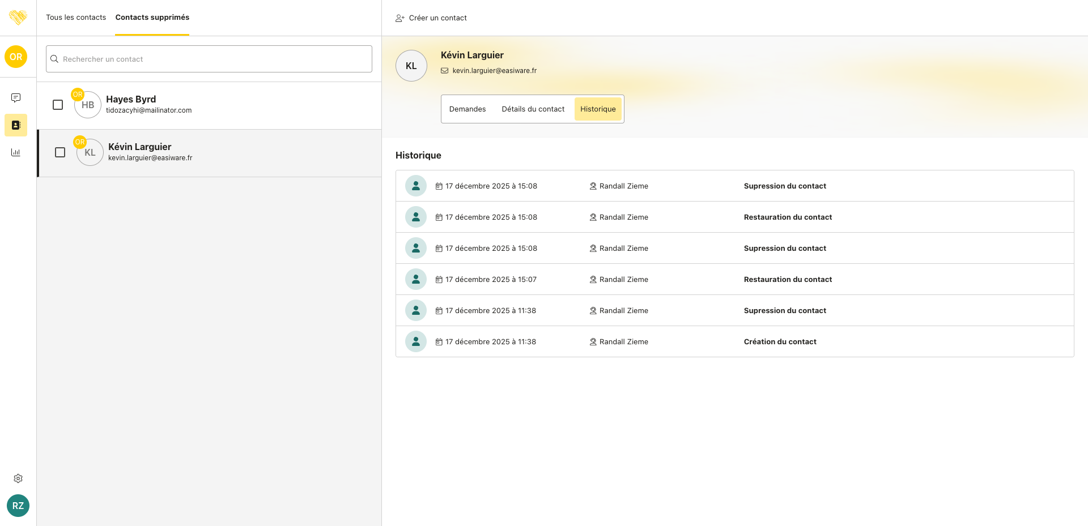This screenshot has width=1088, height=526.
Task: Select the Contacts supprimés tab
Action: (152, 18)
